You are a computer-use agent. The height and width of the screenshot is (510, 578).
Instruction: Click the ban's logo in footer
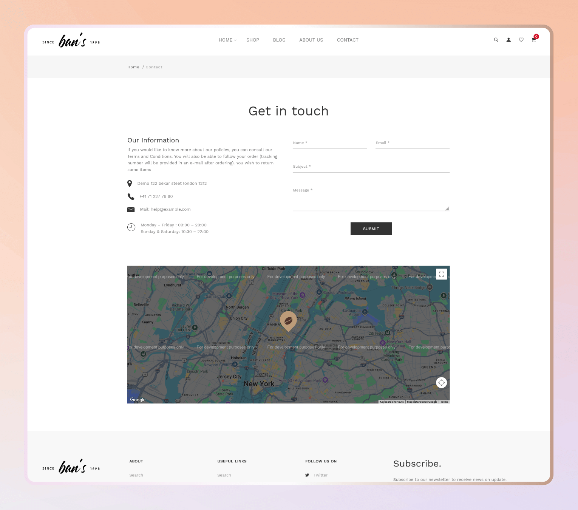tap(71, 467)
